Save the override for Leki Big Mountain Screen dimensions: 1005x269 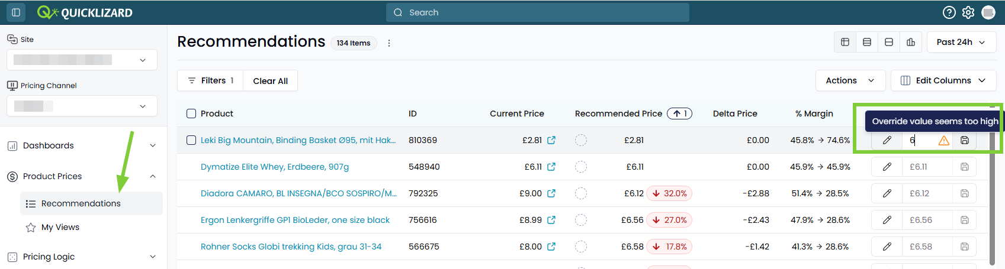(965, 140)
